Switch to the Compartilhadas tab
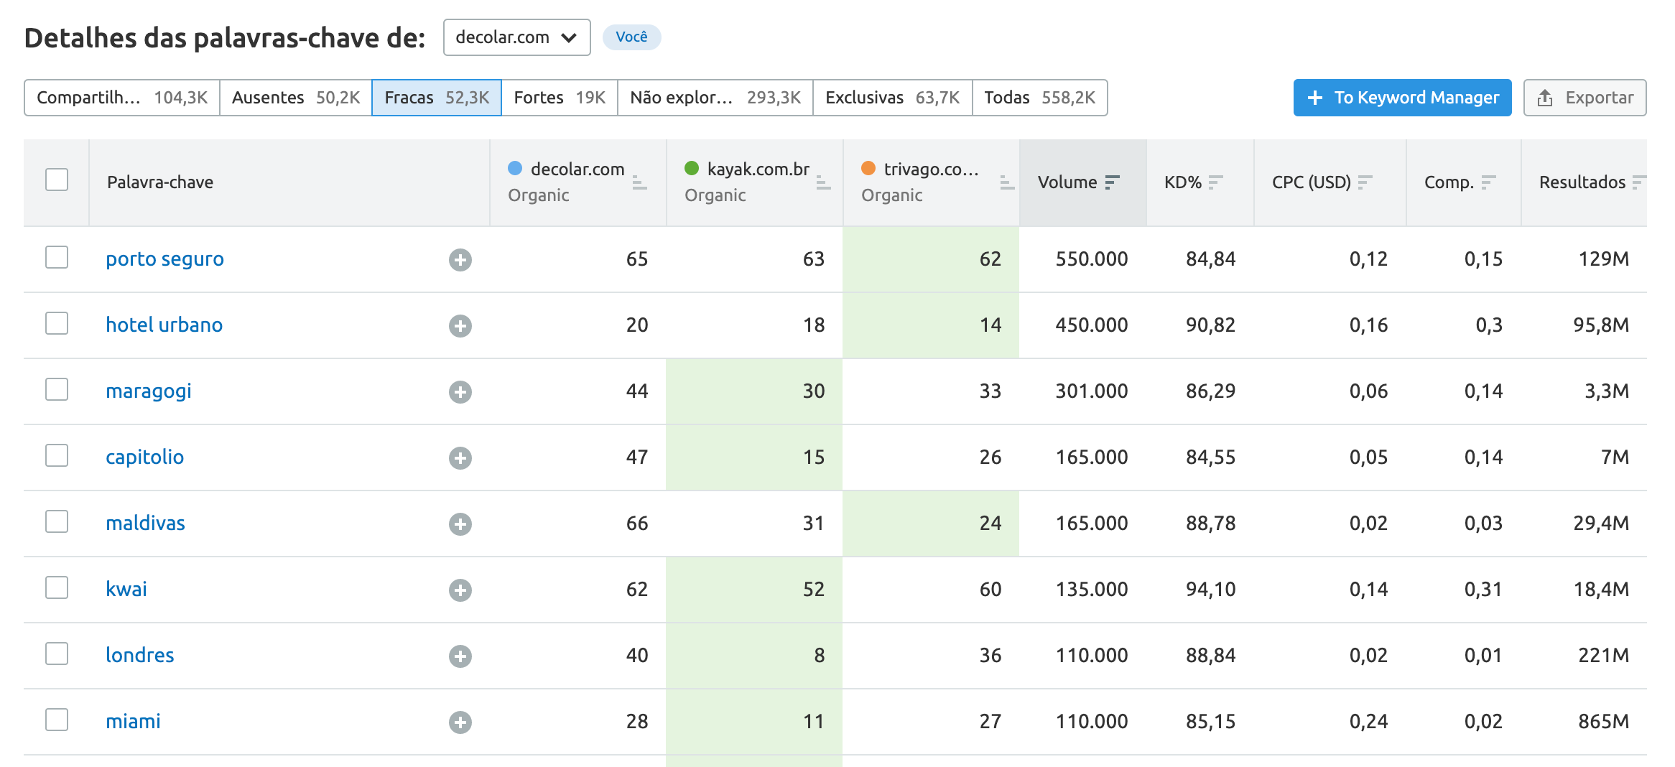The height and width of the screenshot is (767, 1675). pyautogui.click(x=122, y=98)
